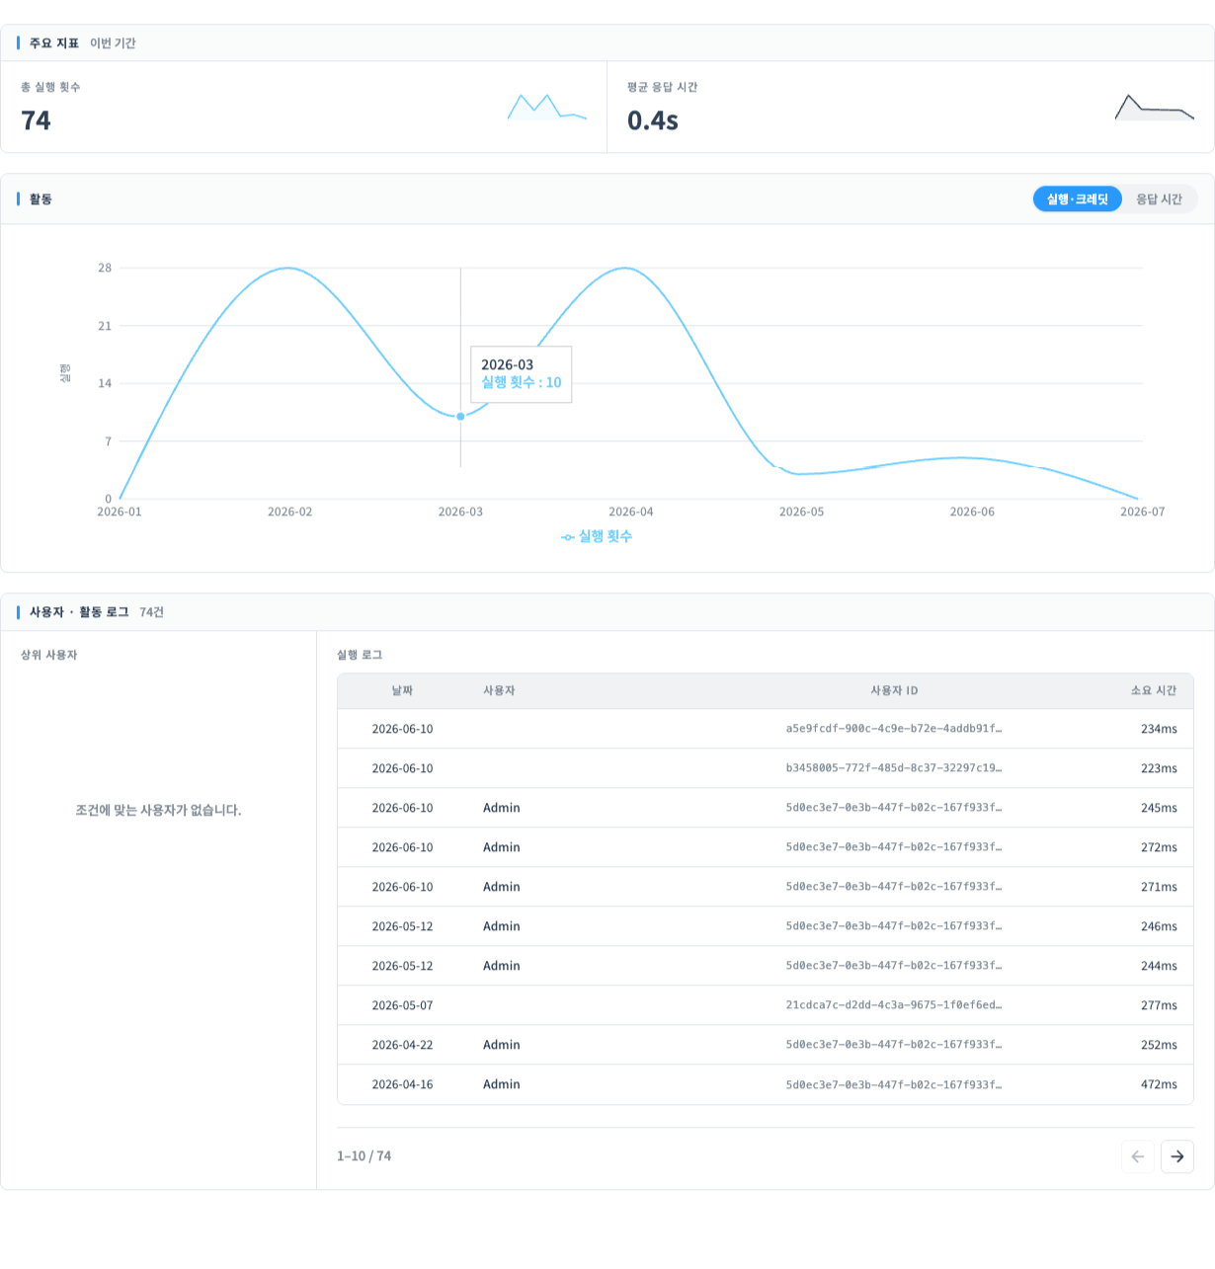Viewport: 1215px width, 1269px height.
Task: Click the 사용자 column header
Action: 499,691
